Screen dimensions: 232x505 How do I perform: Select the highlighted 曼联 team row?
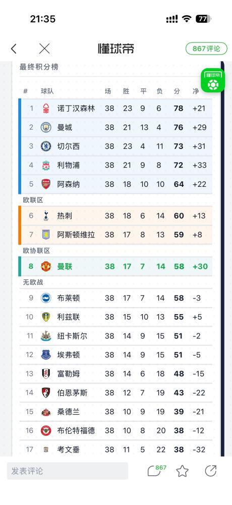click(x=115, y=266)
